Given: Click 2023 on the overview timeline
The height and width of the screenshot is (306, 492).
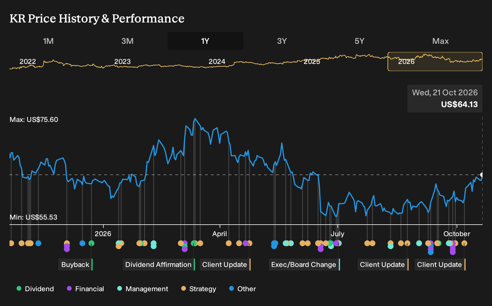Looking at the screenshot, I should pyautogui.click(x=122, y=62).
